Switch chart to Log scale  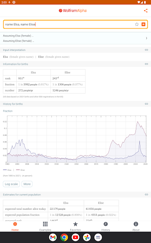click(x=11, y=184)
